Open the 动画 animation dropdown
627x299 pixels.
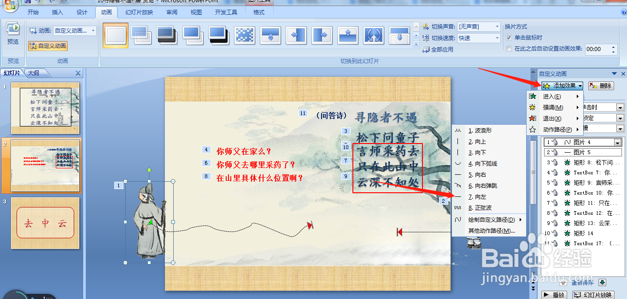(x=94, y=31)
